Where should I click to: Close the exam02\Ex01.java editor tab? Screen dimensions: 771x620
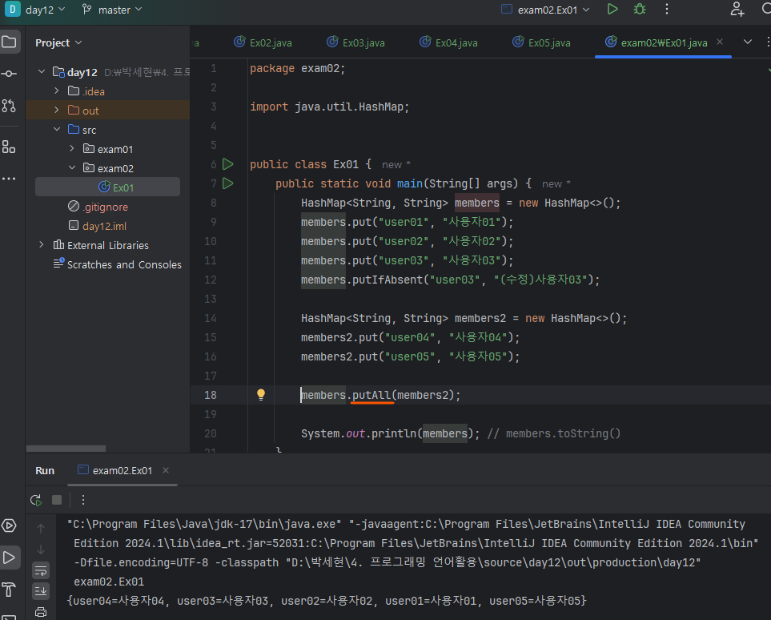click(720, 42)
